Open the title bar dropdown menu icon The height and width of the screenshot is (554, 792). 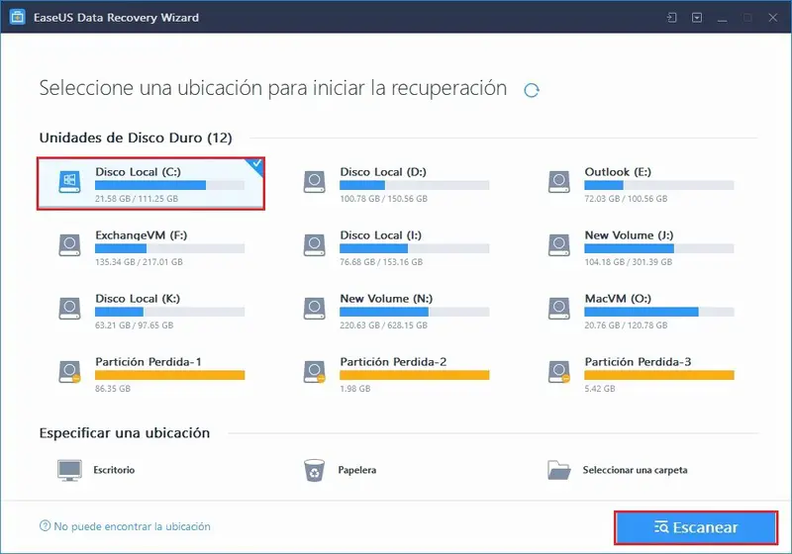697,18
